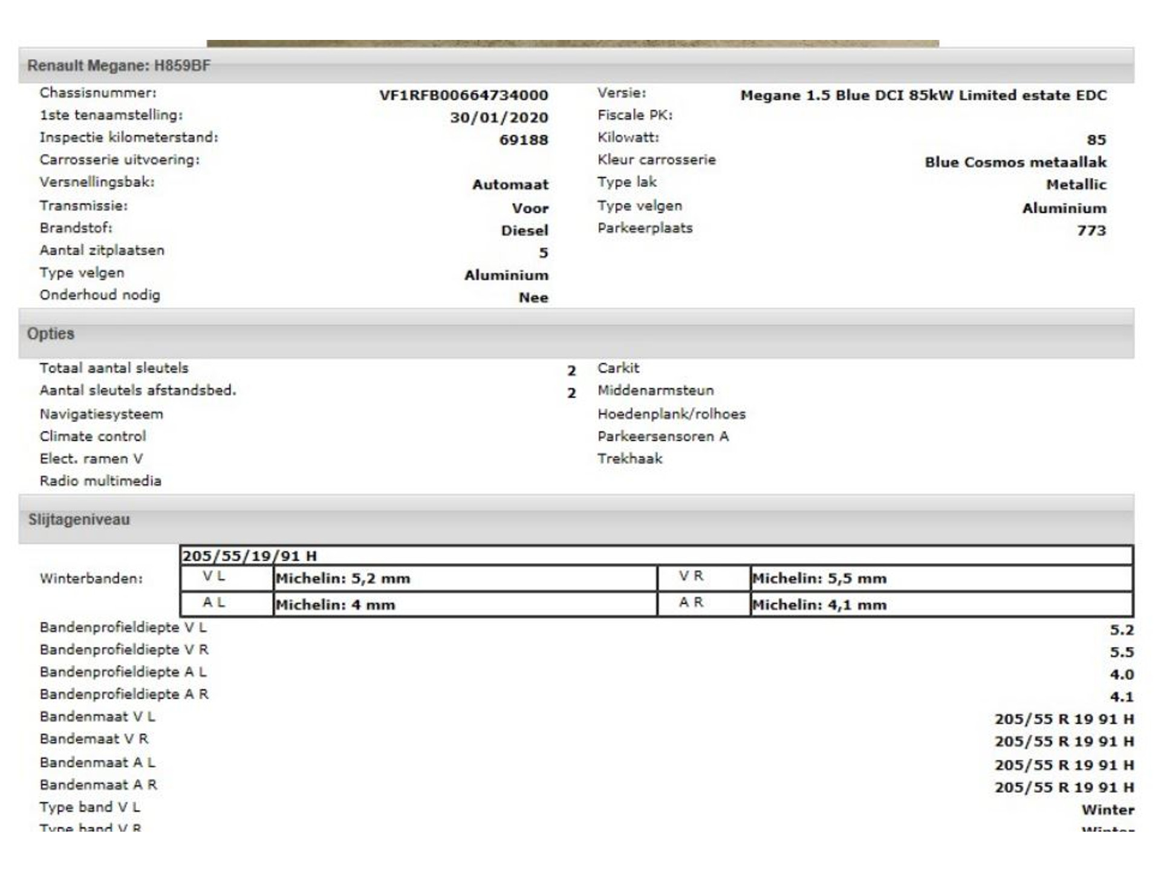
Task: Select the Hoedenplank/rolhoes option
Action: 671,414
